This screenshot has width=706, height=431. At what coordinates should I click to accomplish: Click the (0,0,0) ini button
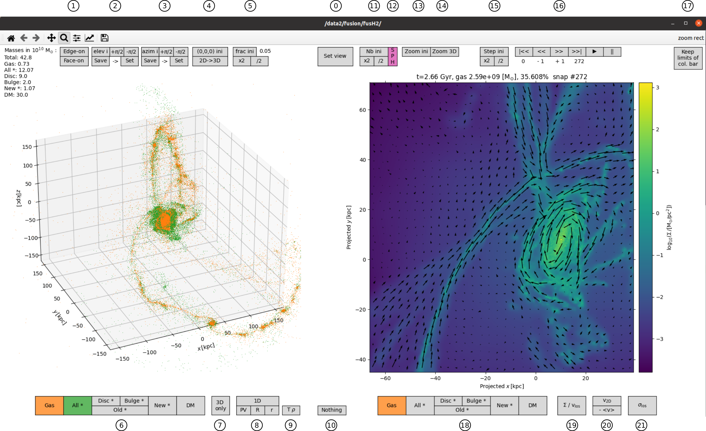210,52
